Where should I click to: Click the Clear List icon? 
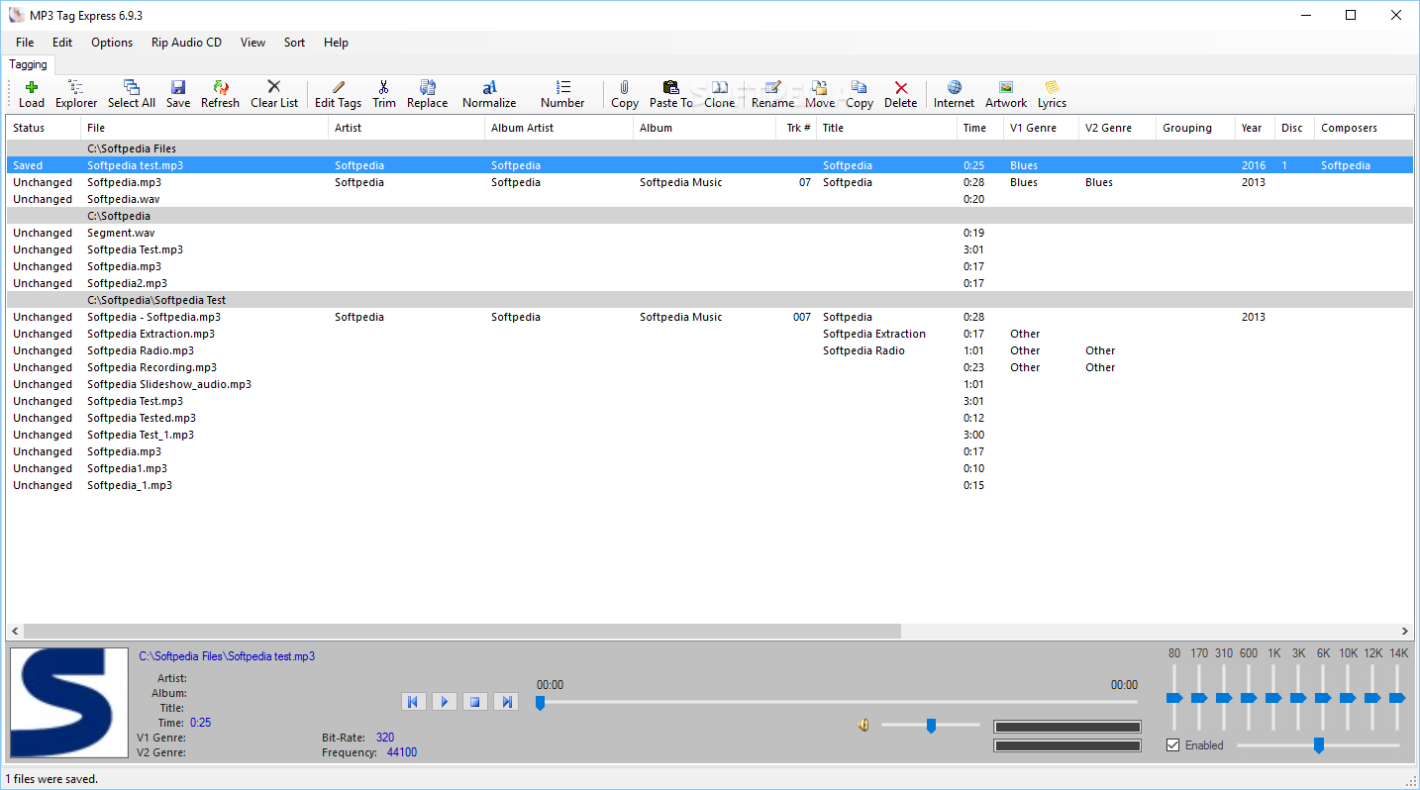click(274, 87)
